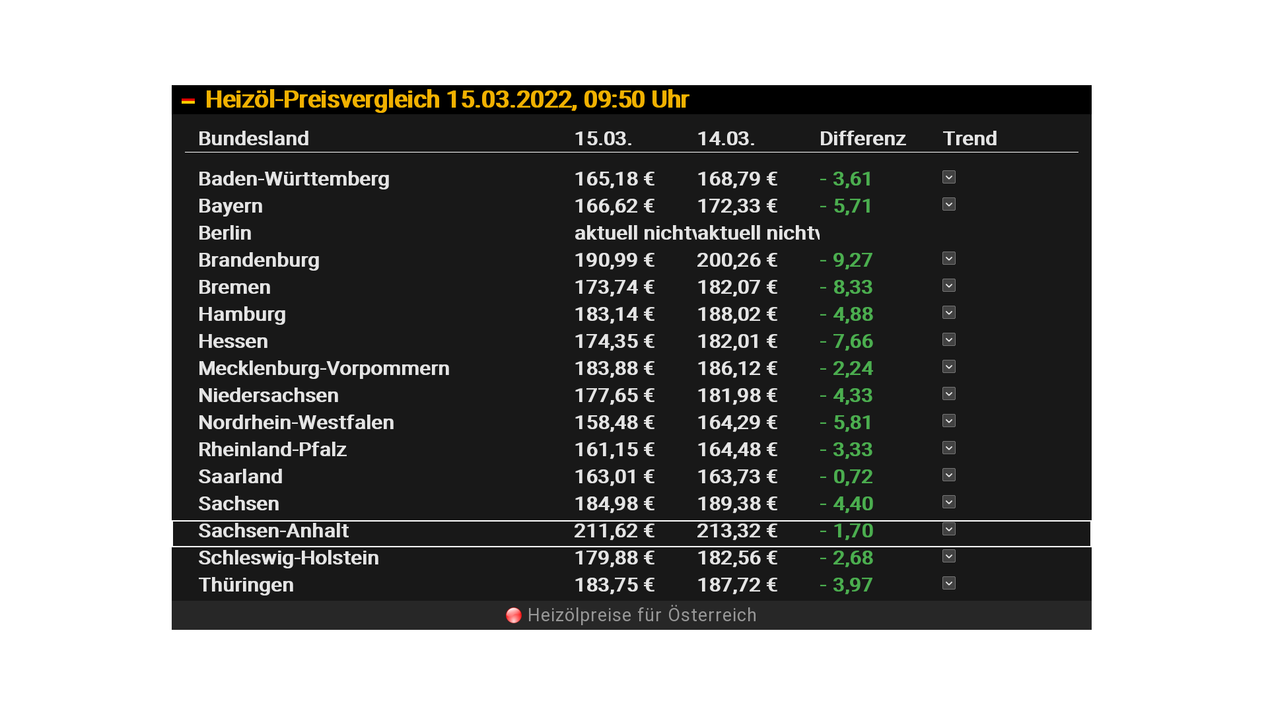Click the Thüringen trend arrow icon
The image size is (1268, 713).
[x=949, y=583]
